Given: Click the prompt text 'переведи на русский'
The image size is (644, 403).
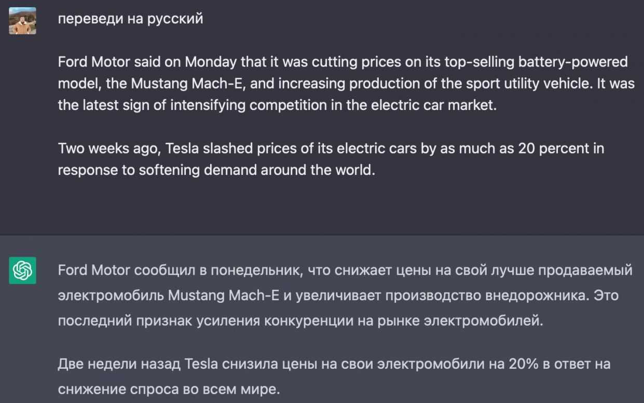Looking at the screenshot, I should click(x=130, y=20).
